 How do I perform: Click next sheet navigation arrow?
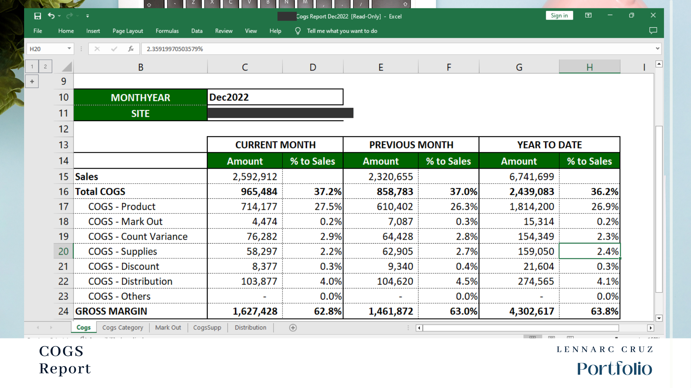51,327
